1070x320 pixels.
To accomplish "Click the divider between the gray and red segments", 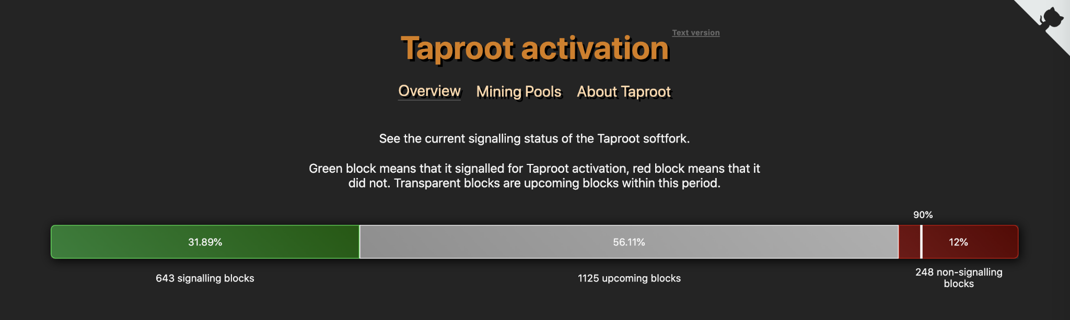I will (898, 242).
